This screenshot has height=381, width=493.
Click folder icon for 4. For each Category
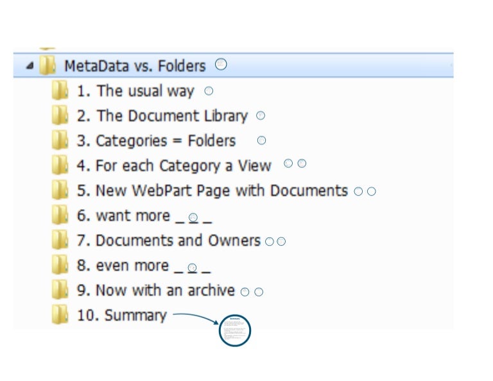point(60,165)
